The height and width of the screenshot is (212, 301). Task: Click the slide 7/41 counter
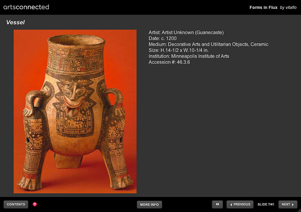(266, 204)
